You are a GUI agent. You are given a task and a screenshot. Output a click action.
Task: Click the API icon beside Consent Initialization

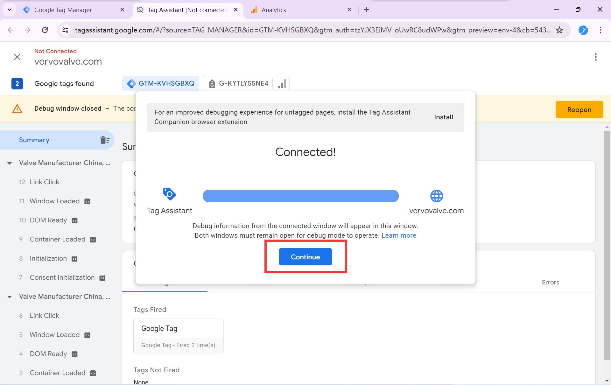click(x=102, y=278)
